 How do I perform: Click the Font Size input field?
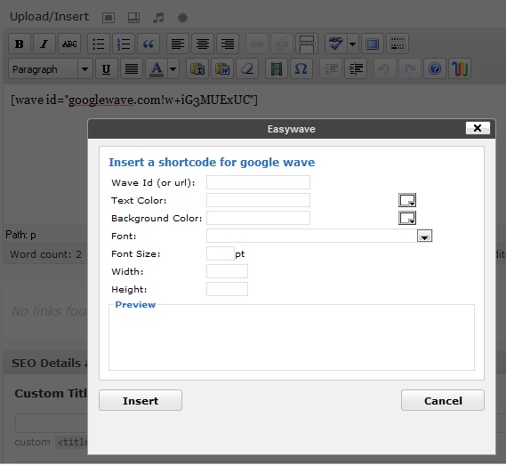coord(221,253)
